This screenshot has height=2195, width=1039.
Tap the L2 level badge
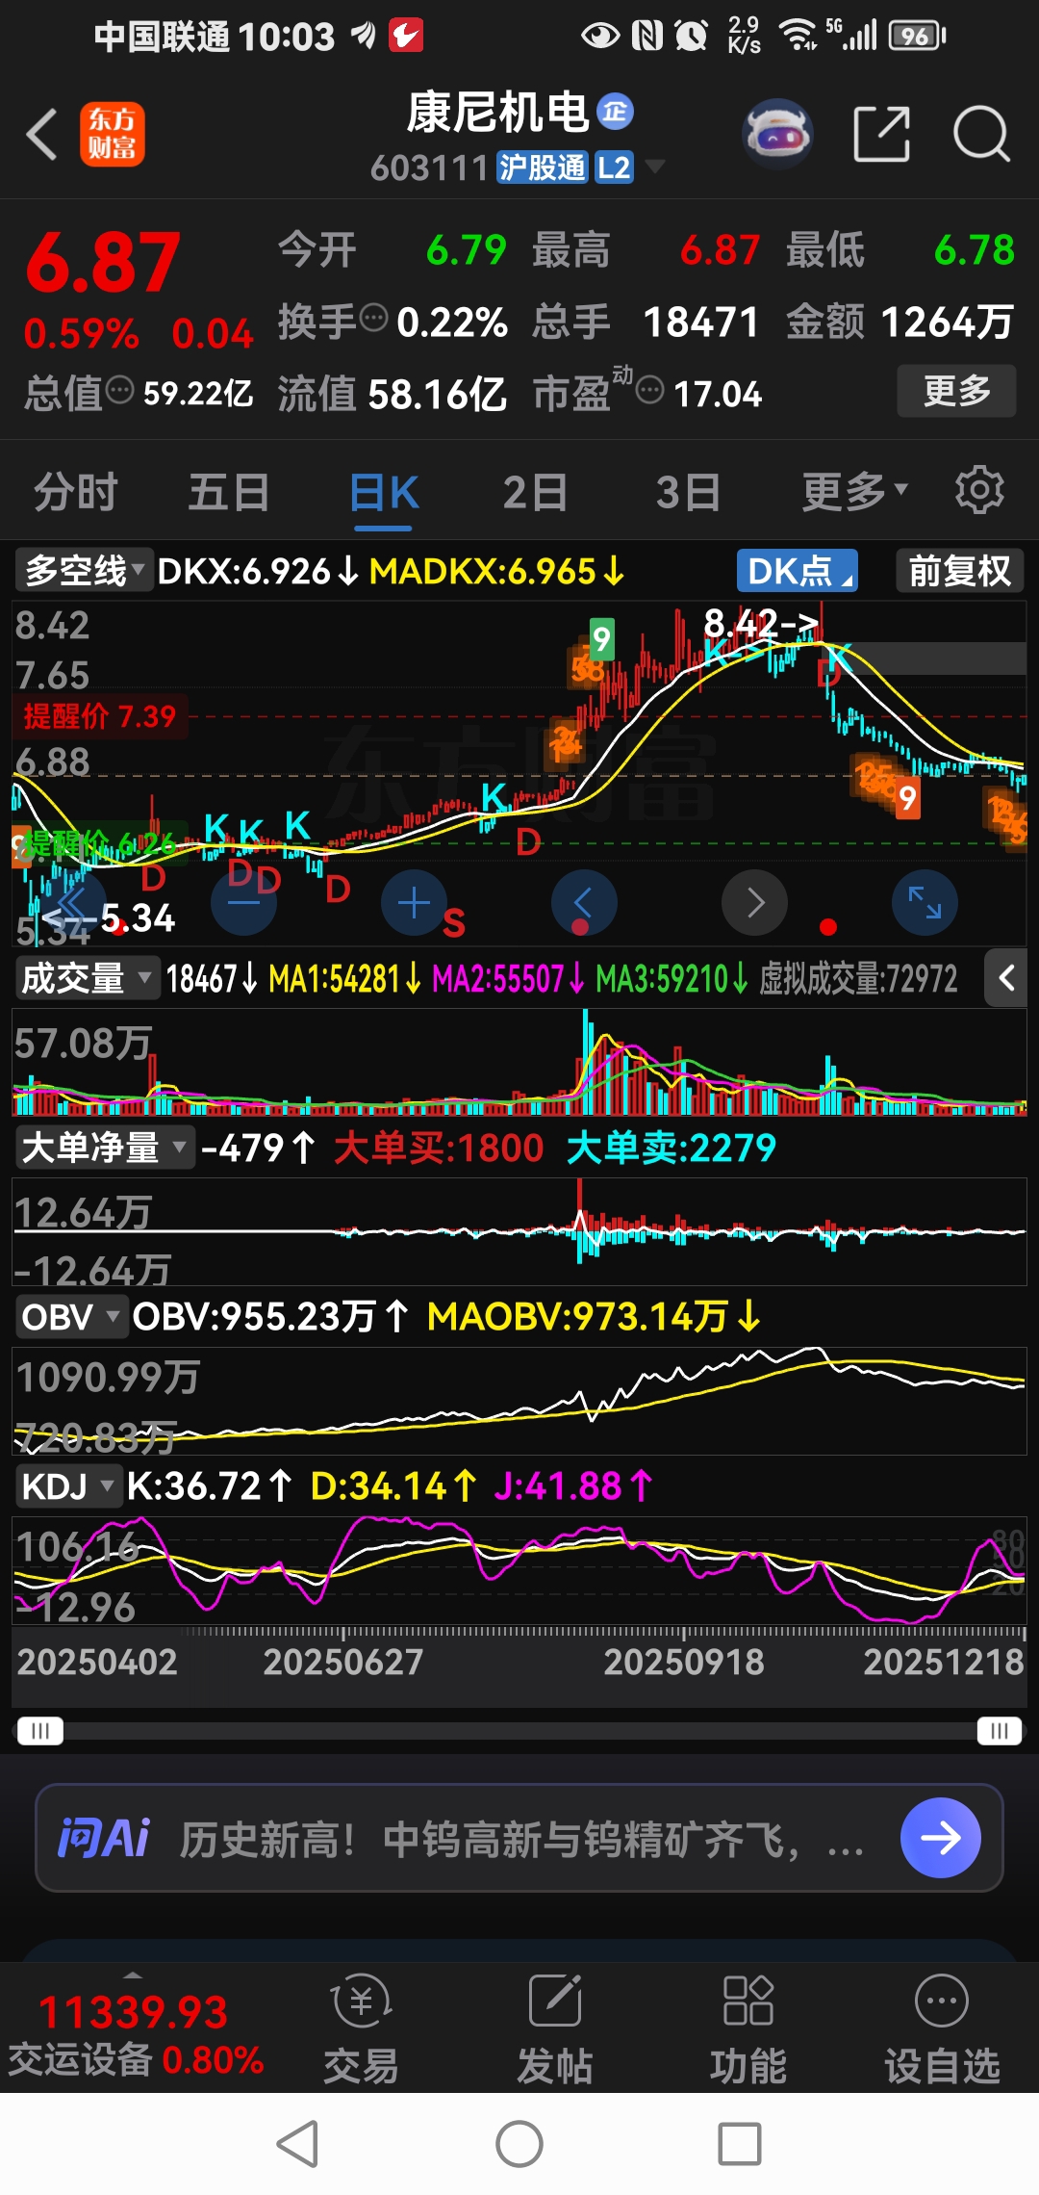coord(614,168)
